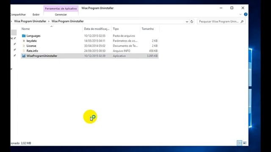Click the Pasta de arquivos type cell
The width and height of the screenshot is (271, 152).
124,36
